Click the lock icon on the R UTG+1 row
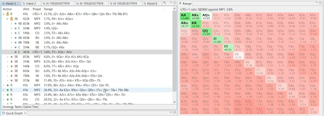Screen dimensions: 324x116 8,14
